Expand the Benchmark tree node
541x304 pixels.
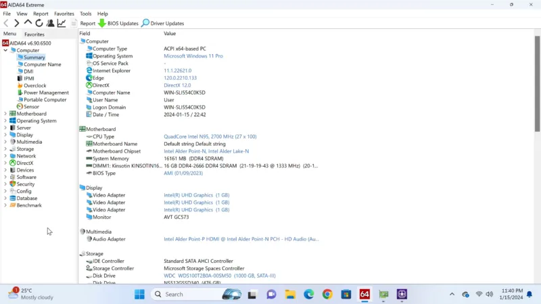pyautogui.click(x=5, y=205)
